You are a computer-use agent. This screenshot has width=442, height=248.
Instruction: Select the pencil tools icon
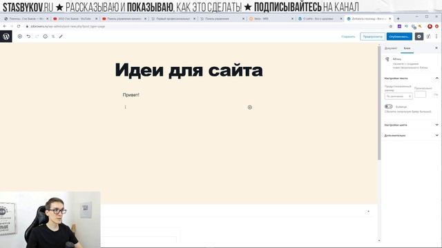pos(61,37)
